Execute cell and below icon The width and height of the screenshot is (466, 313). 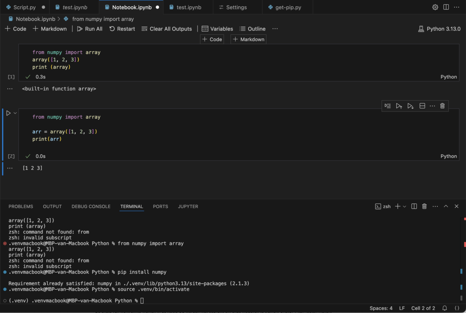(x=410, y=106)
